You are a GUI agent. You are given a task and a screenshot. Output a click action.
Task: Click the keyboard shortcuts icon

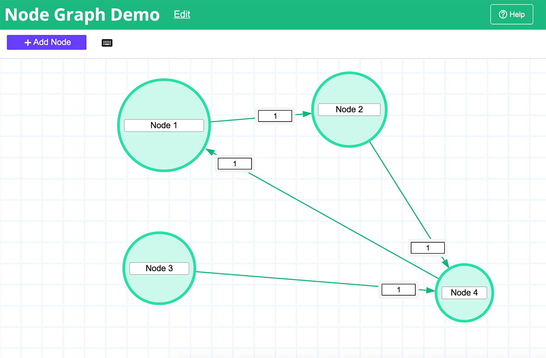coord(107,43)
